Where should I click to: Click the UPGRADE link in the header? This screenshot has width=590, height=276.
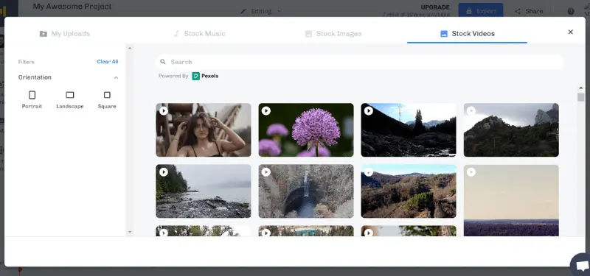tap(435, 7)
